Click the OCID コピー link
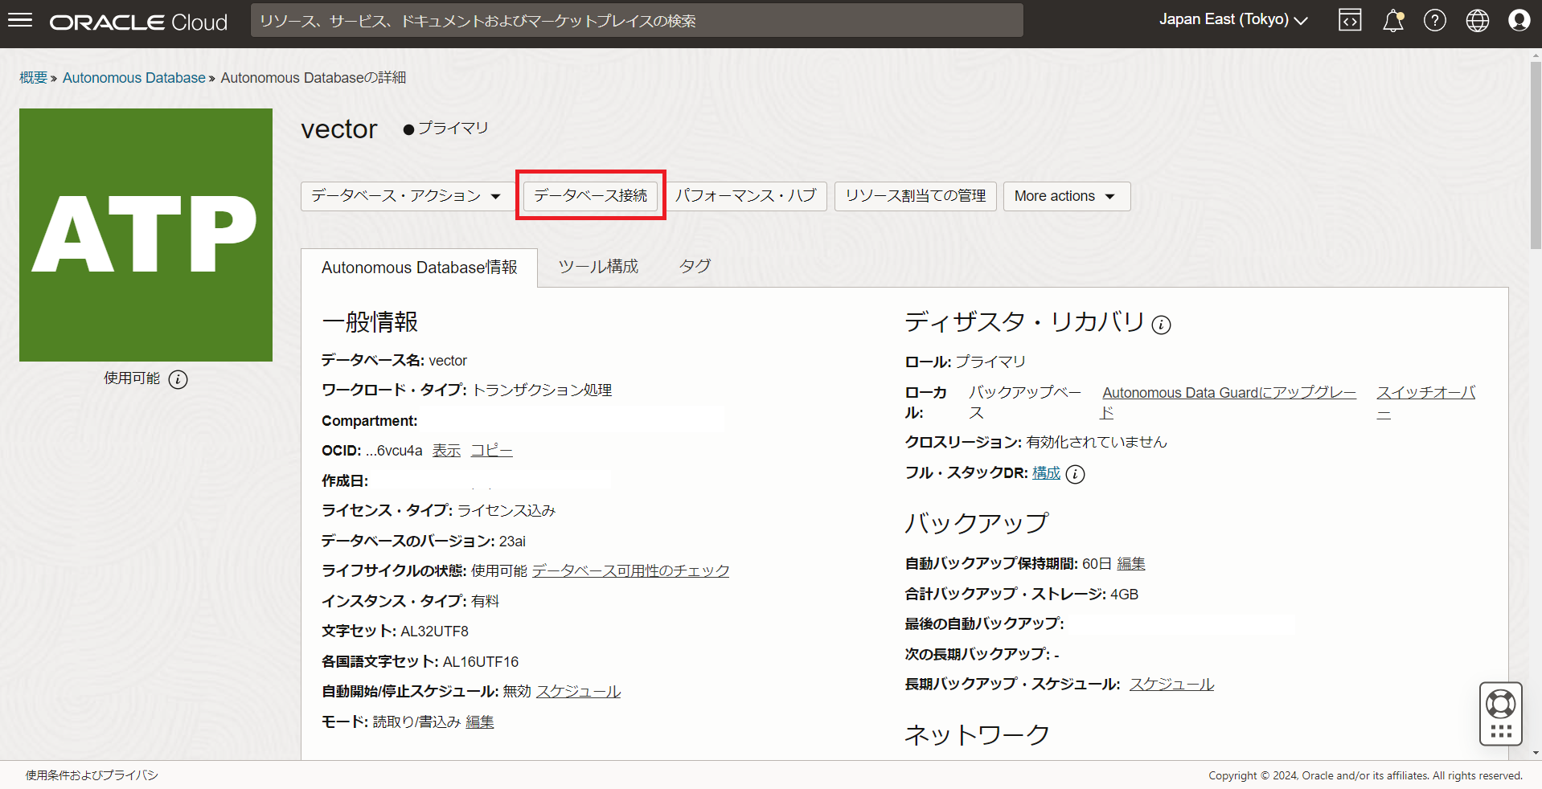1542x789 pixels. [491, 451]
